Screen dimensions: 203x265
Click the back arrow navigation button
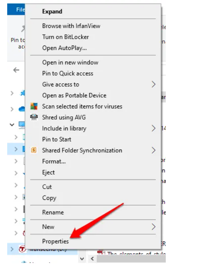point(16,70)
